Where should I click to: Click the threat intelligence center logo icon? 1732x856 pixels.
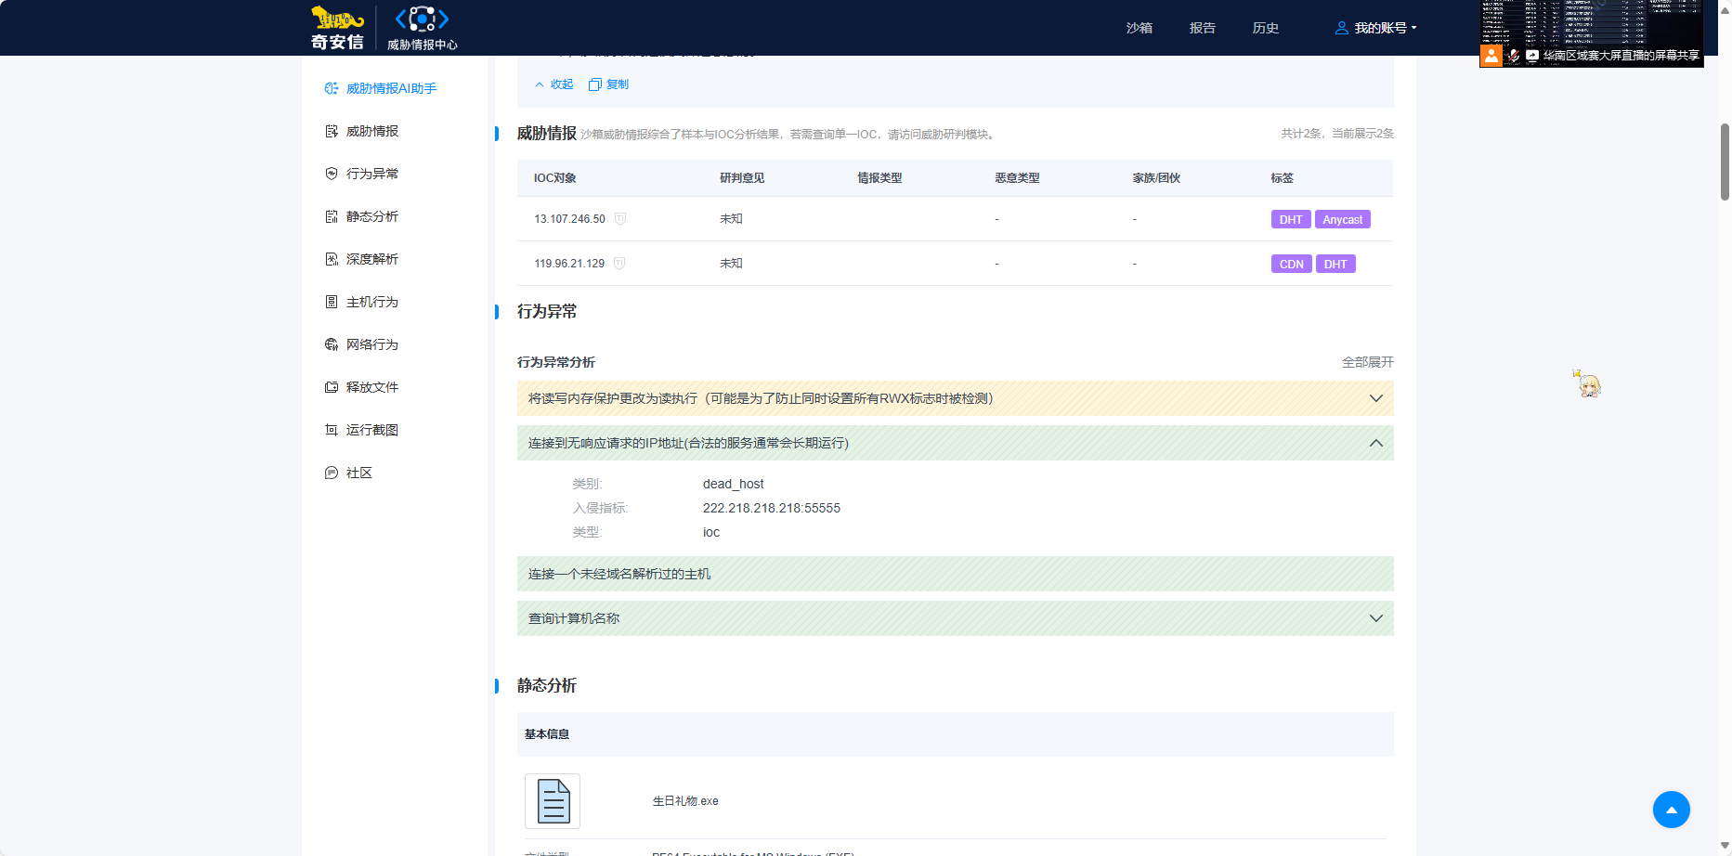coord(422,19)
